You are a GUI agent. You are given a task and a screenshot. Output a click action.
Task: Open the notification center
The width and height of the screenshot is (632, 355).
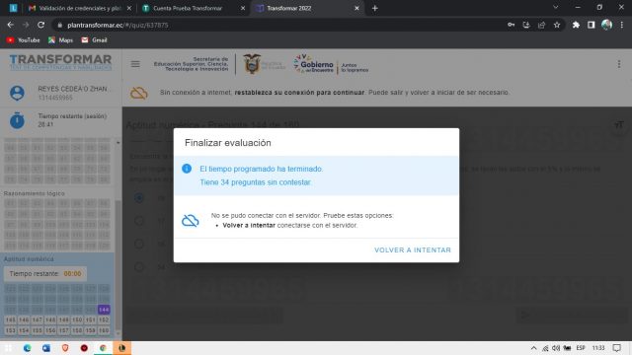[x=616, y=348]
